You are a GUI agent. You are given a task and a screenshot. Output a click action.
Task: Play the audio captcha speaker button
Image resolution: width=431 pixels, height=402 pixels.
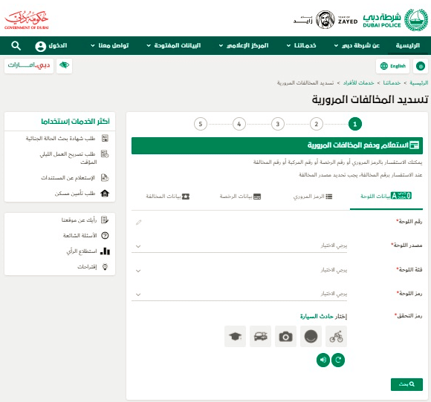pos(323,360)
